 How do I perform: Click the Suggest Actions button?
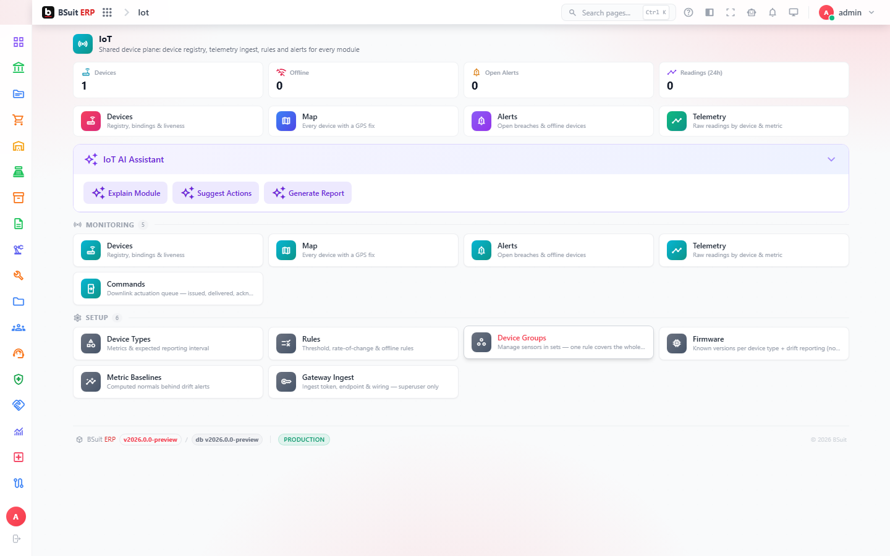point(216,193)
